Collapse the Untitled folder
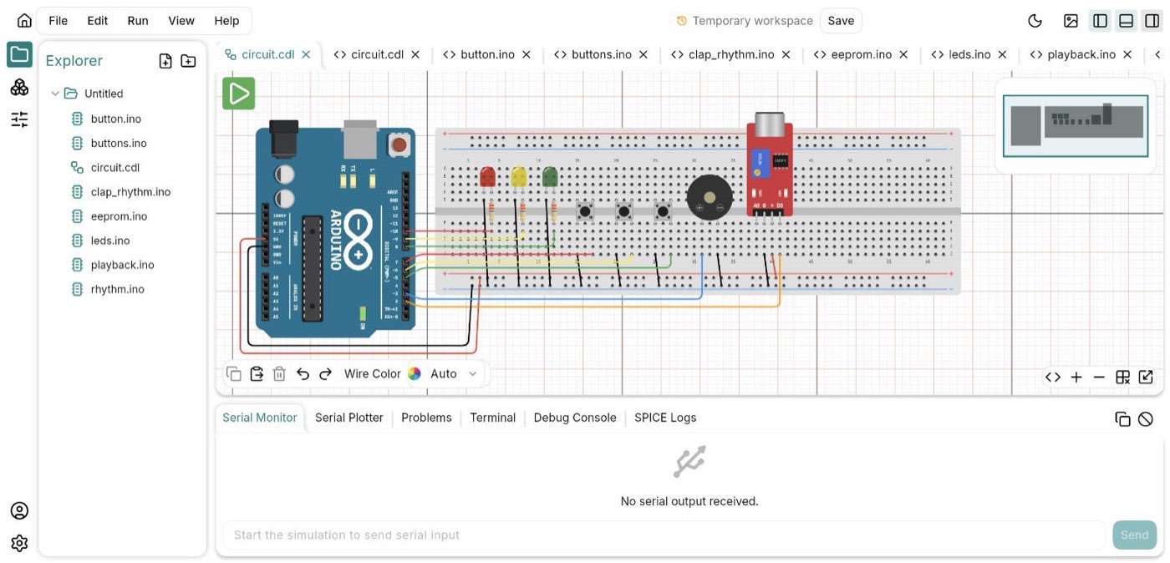1170x563 pixels. (55, 94)
